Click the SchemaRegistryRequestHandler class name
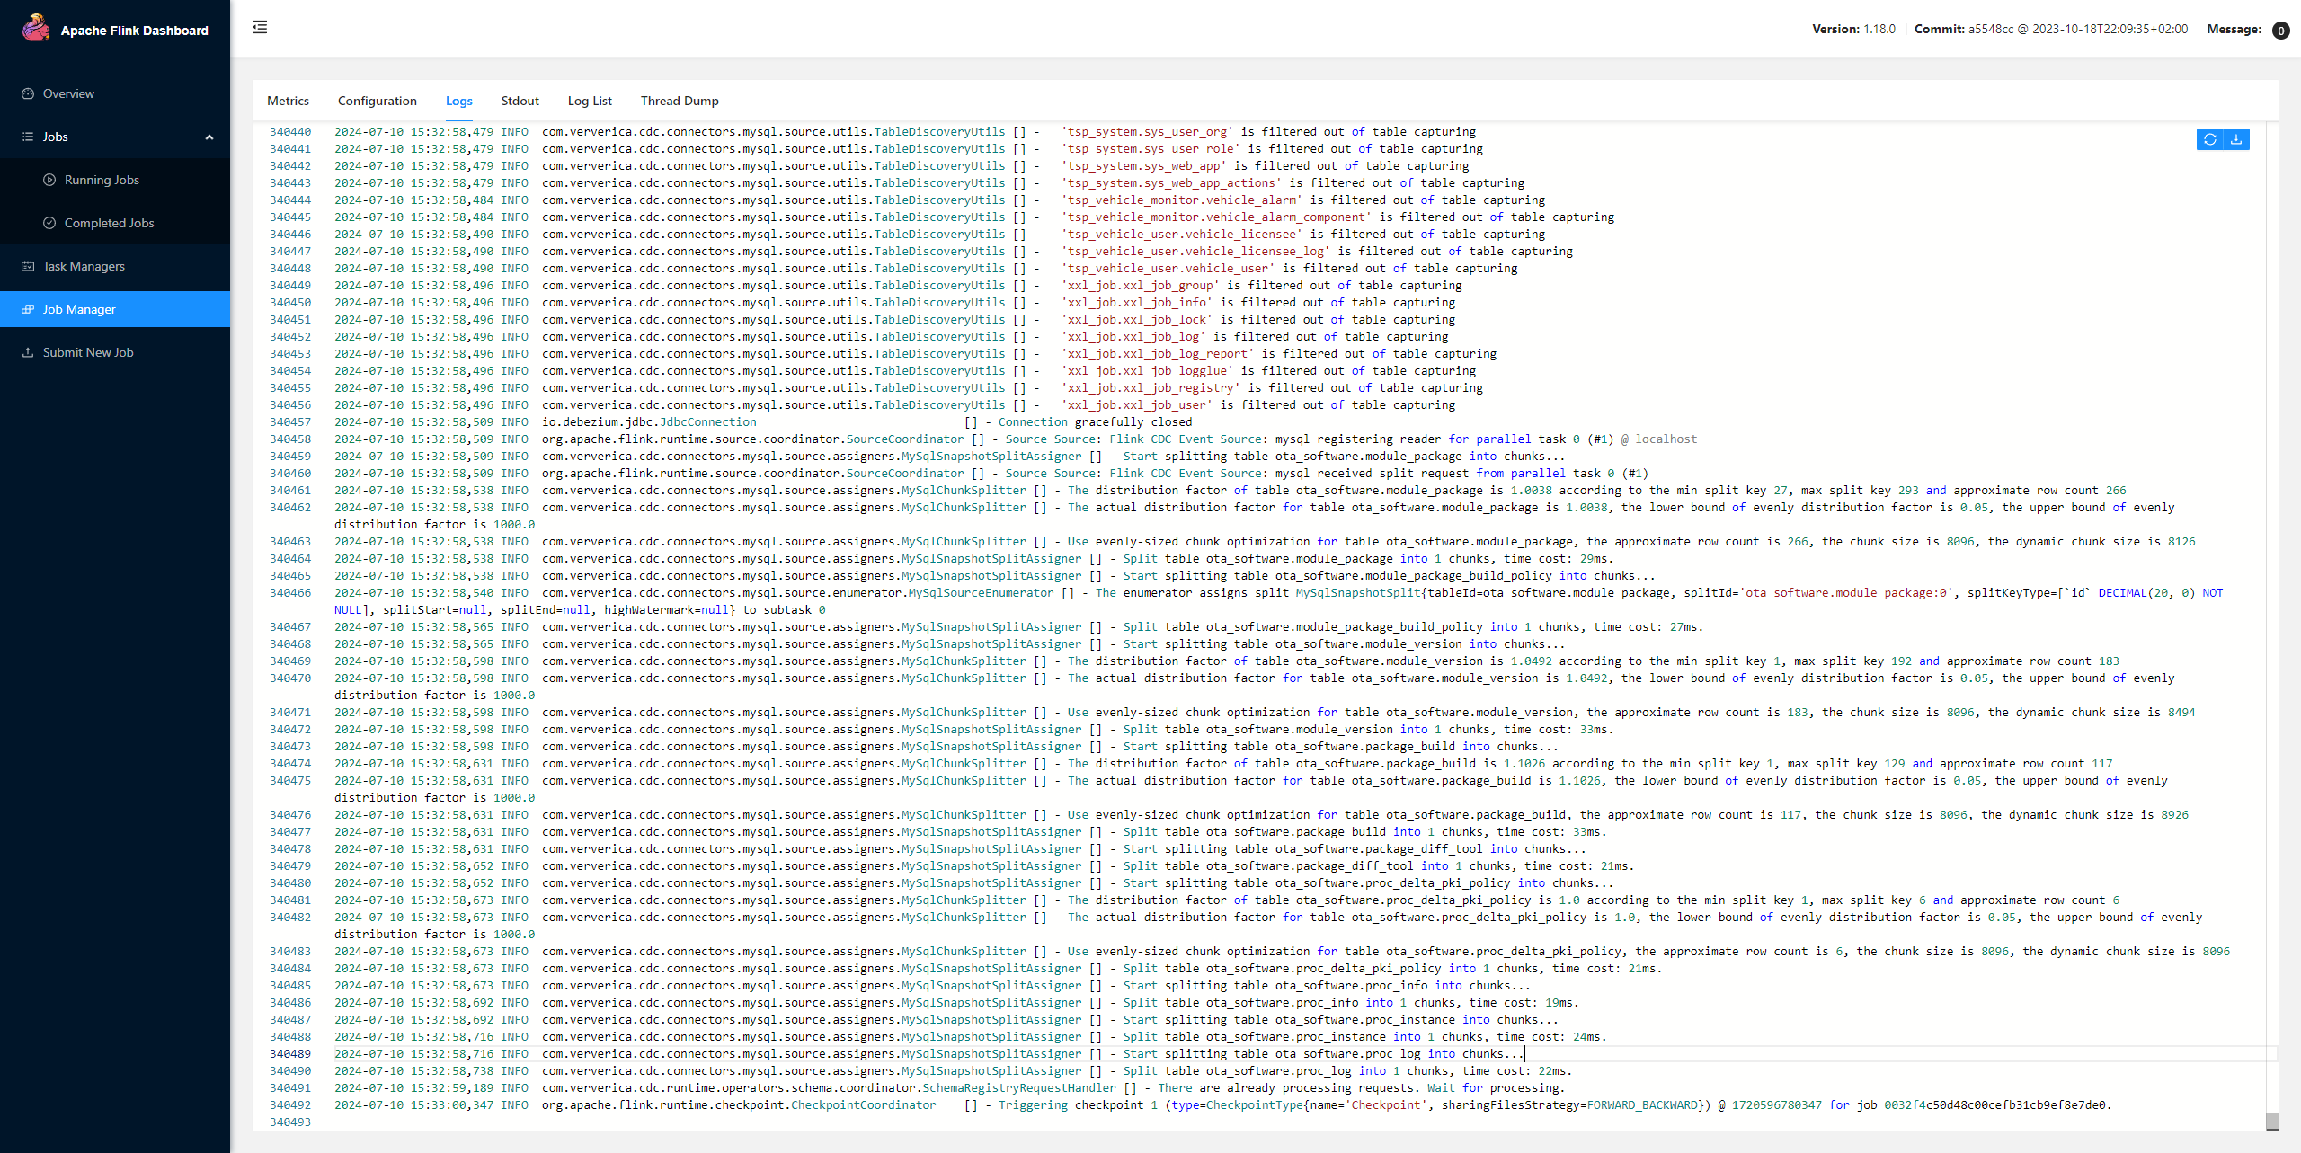Viewport: 2301px width, 1153px height. click(x=1019, y=1087)
